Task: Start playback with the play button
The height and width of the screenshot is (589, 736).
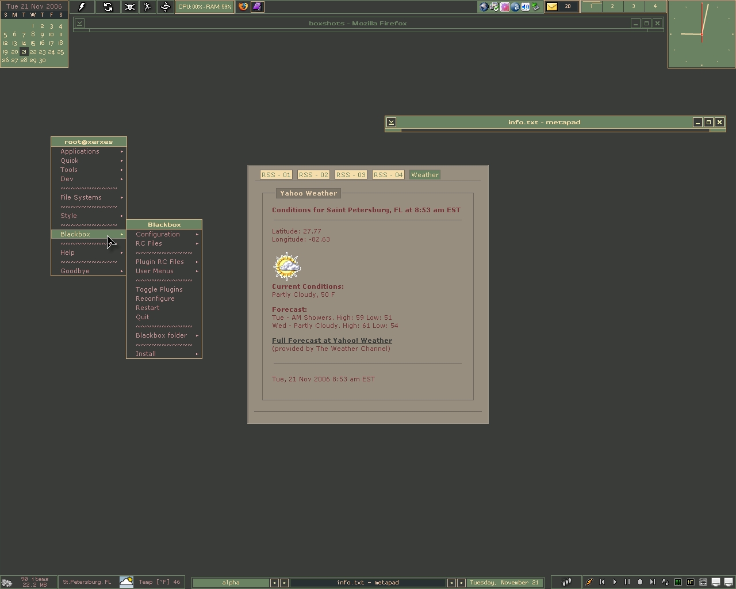Action: (x=615, y=582)
